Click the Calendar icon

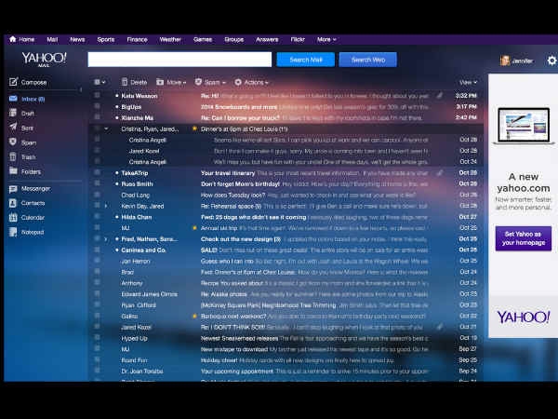click(13, 217)
